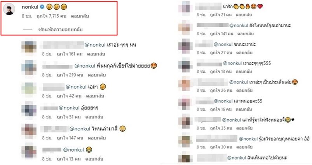Viewport: 312px width, 165px height.
Task: Open @nonkul mention in ฉันเห็นเทอไปด้วยนะ comment
Action: point(237,158)
